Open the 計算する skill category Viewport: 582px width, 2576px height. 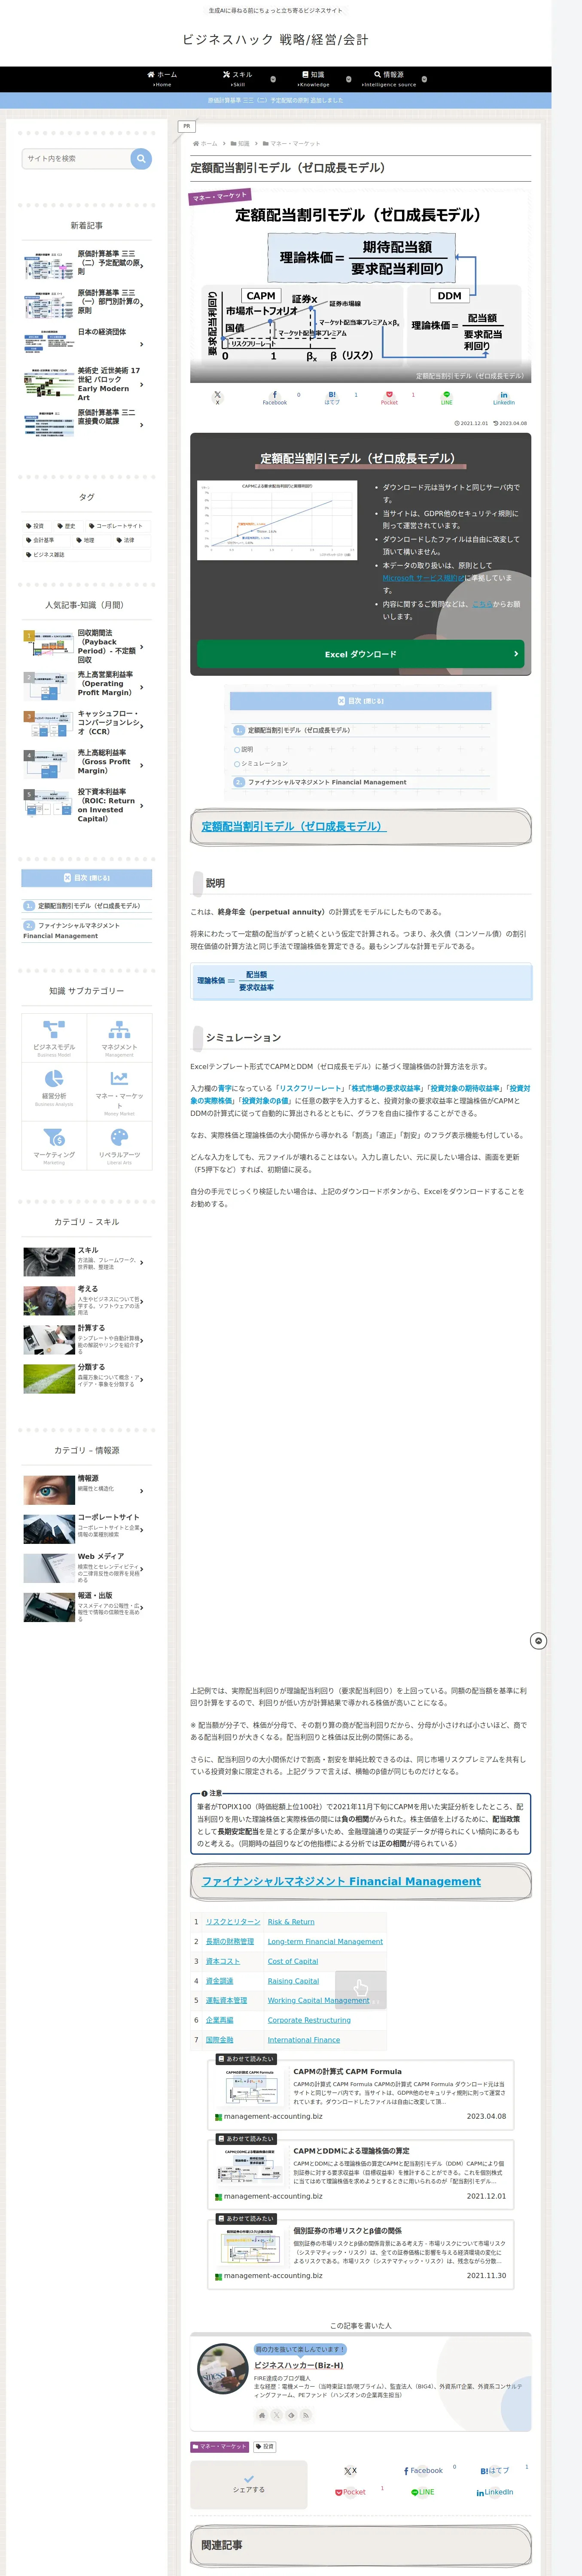[87, 1339]
